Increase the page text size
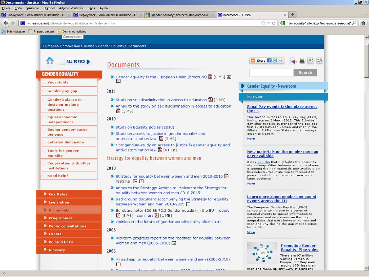This screenshot has width=369, height=277. (319, 61)
